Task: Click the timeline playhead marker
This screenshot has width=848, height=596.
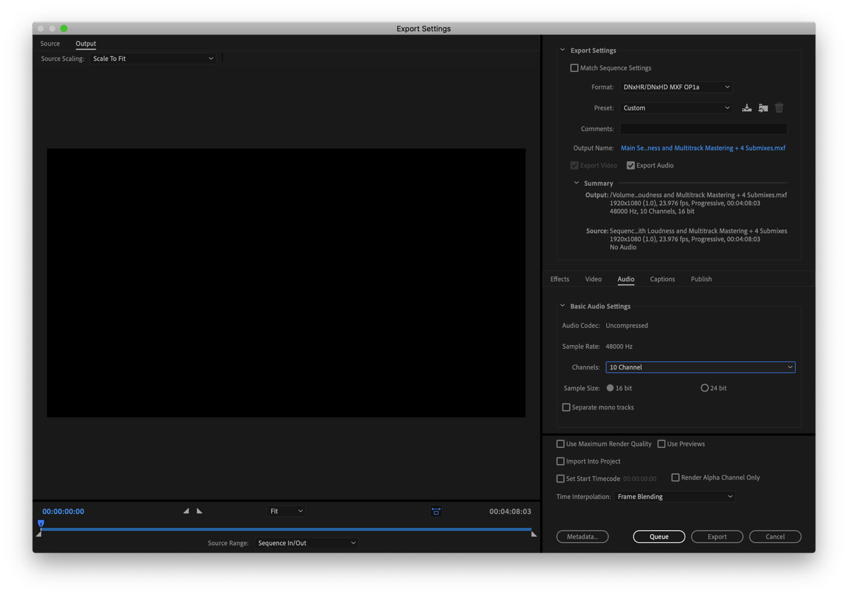Action: [41, 523]
